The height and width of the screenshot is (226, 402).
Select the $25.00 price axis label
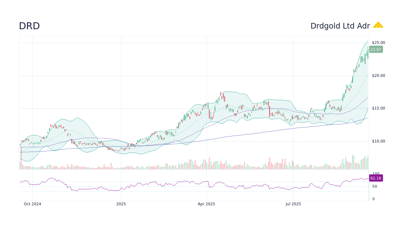coord(378,42)
